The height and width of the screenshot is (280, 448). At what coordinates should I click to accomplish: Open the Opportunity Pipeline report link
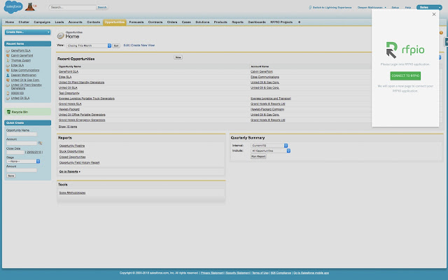[x=72, y=146]
